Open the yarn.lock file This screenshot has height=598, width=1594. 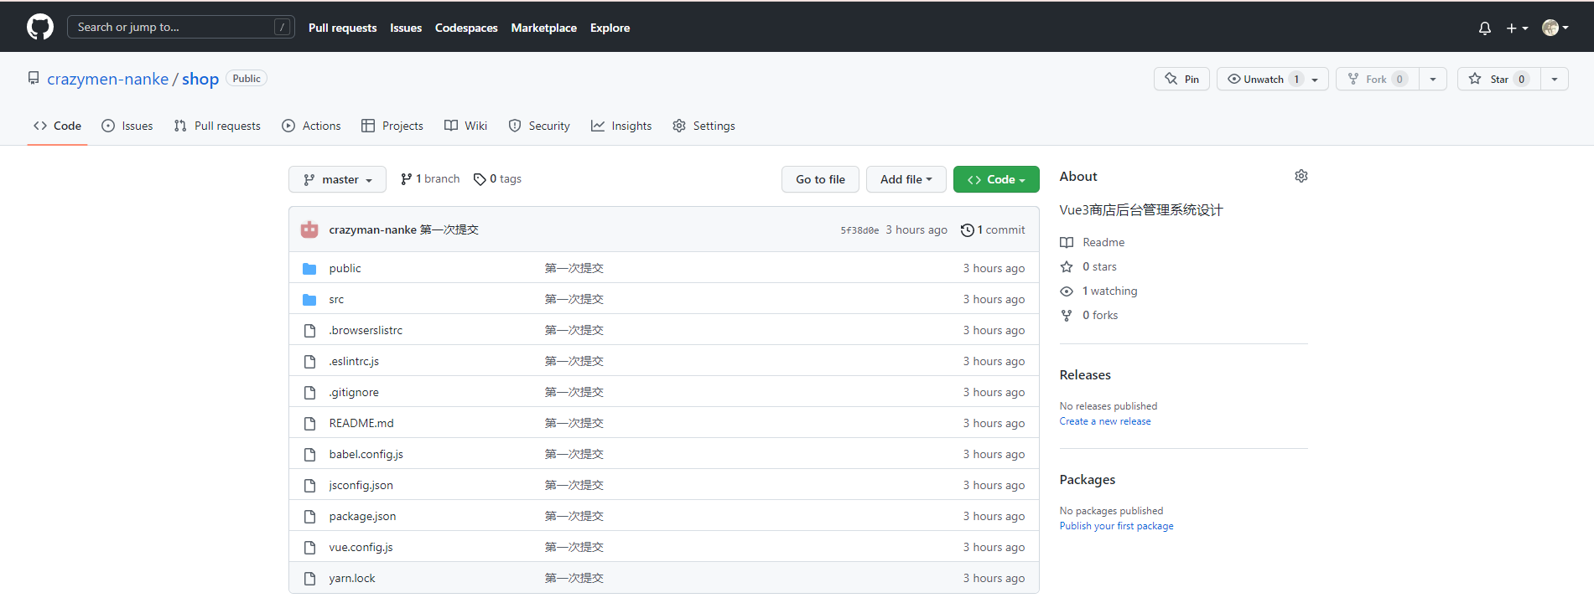(352, 578)
